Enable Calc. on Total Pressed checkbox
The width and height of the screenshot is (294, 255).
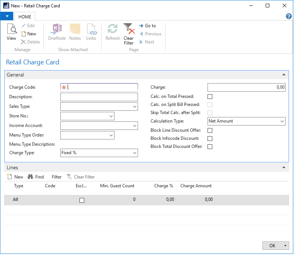click(x=210, y=97)
